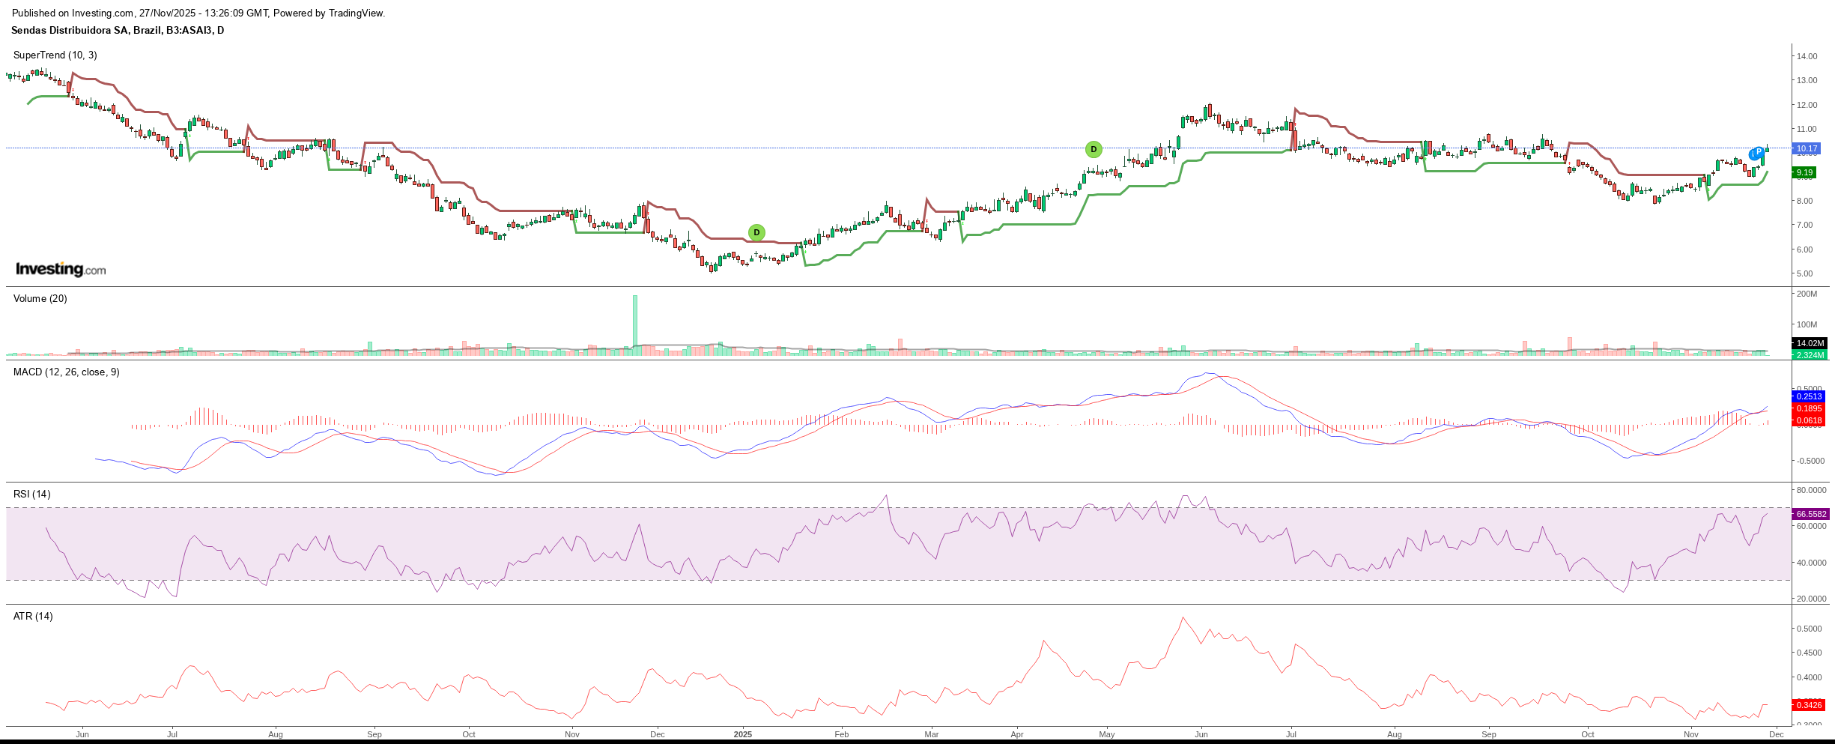This screenshot has width=1835, height=744.
Task: Click the Jun label at far left of time axis
Action: click(82, 734)
